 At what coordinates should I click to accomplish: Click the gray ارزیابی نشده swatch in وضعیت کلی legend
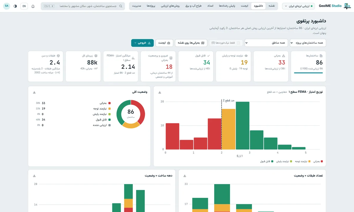coord(109,125)
